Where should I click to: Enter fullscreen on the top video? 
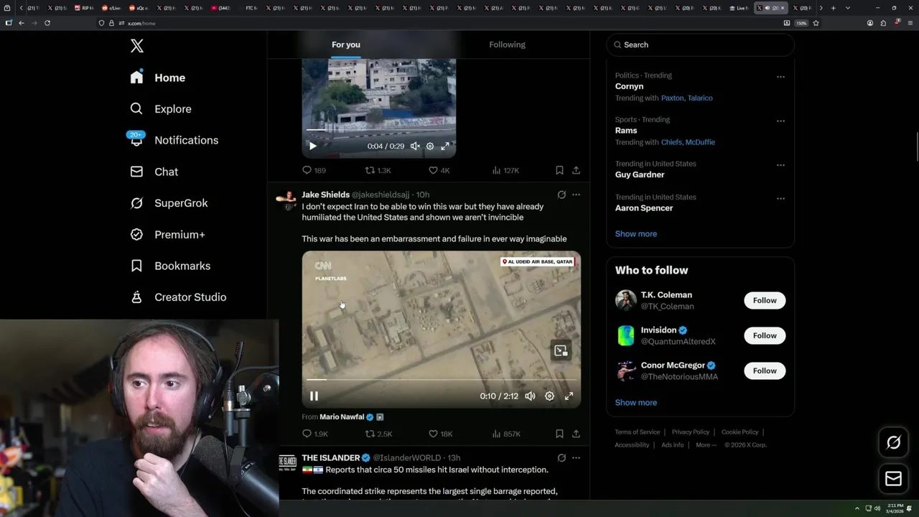tap(445, 146)
